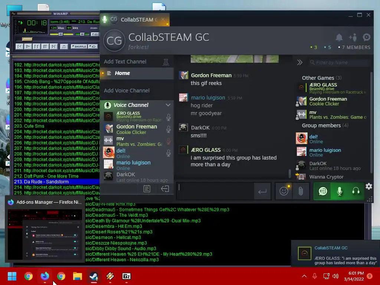The height and width of the screenshot is (285, 380).
Task: Go to previous track in Winamp
Action: point(20,46)
